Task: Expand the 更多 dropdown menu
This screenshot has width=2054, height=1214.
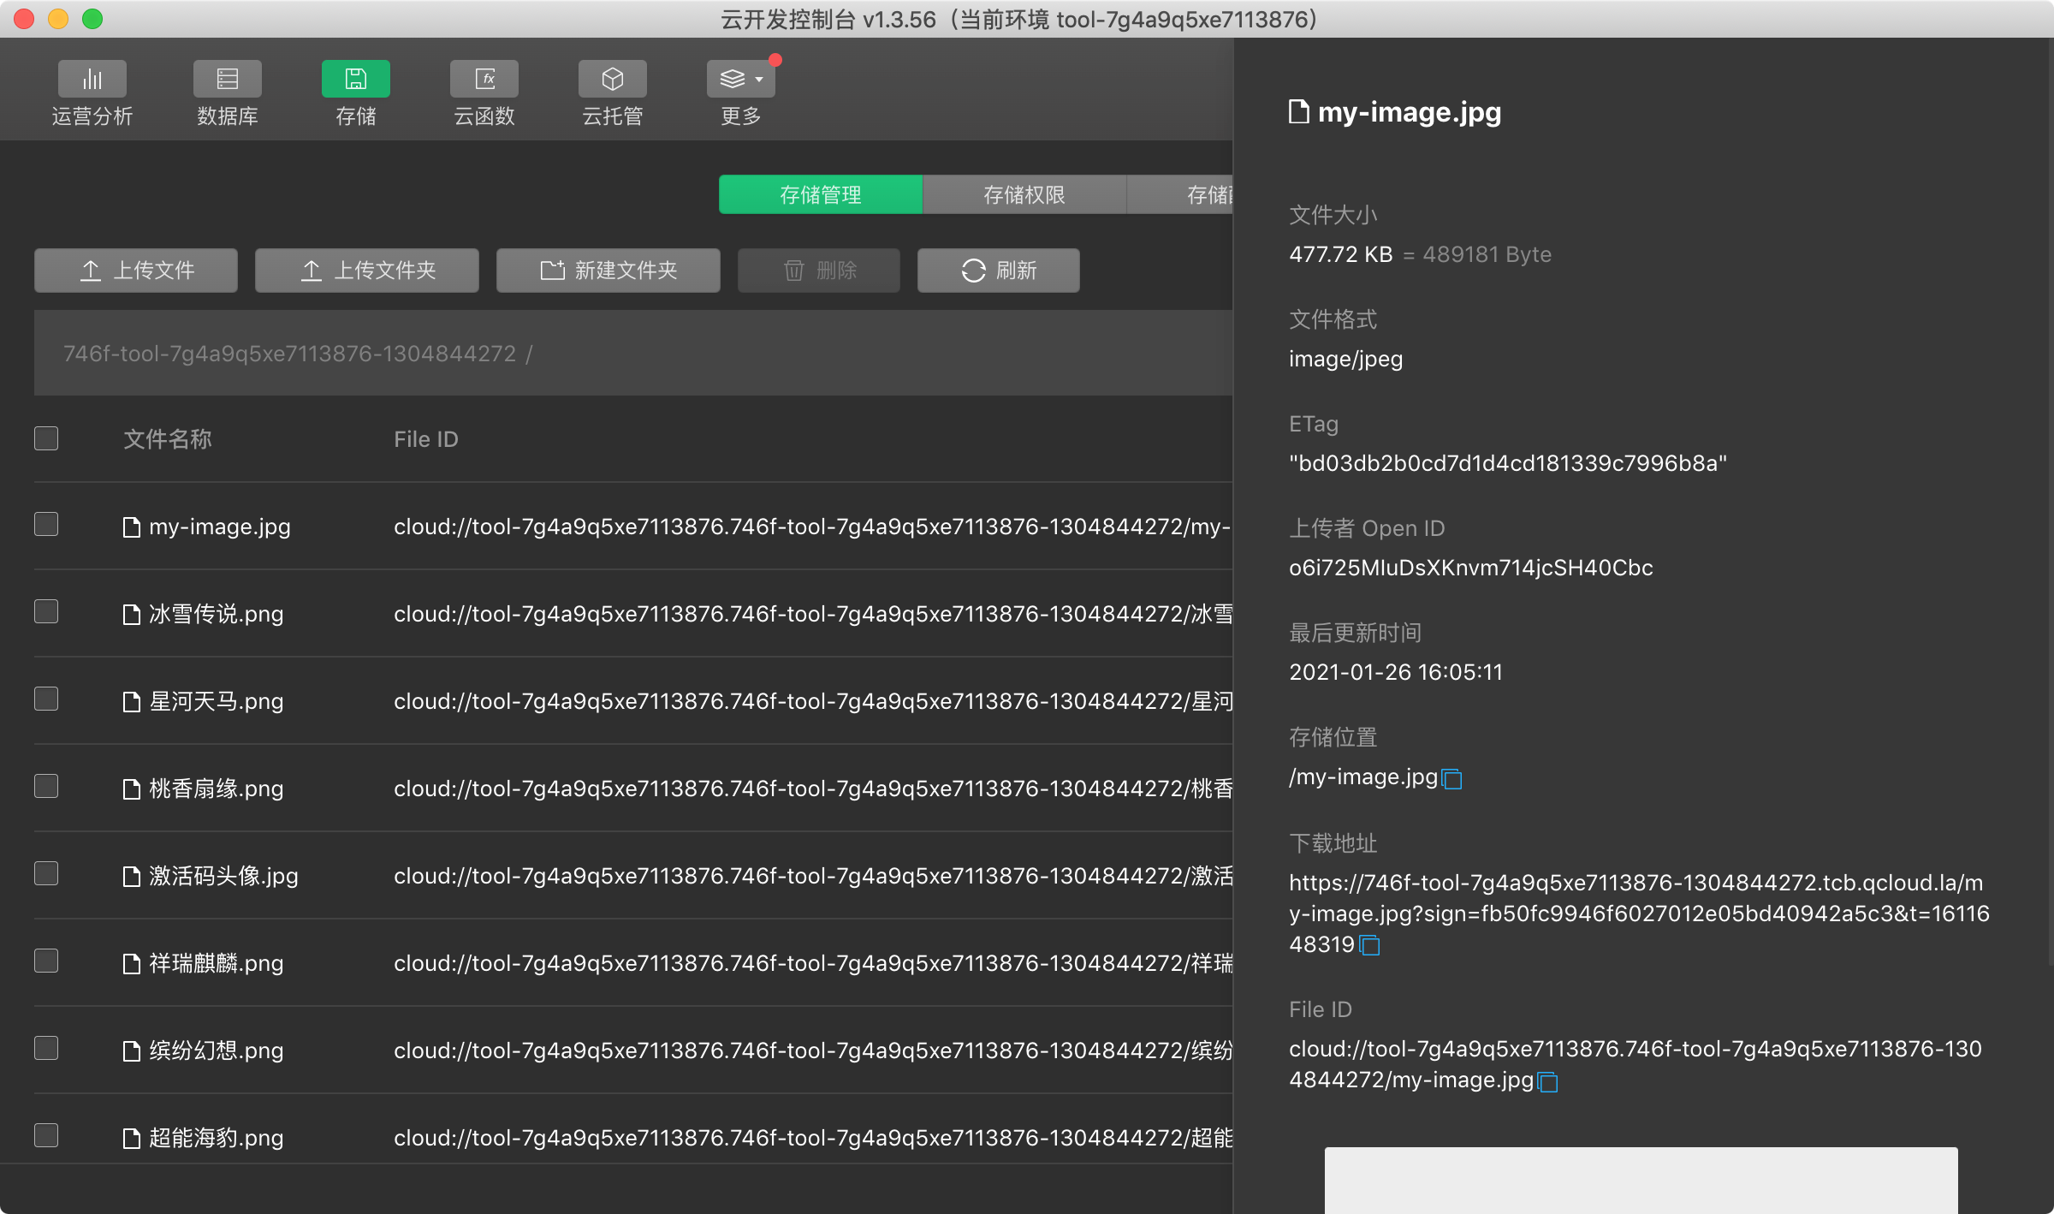Action: point(740,80)
